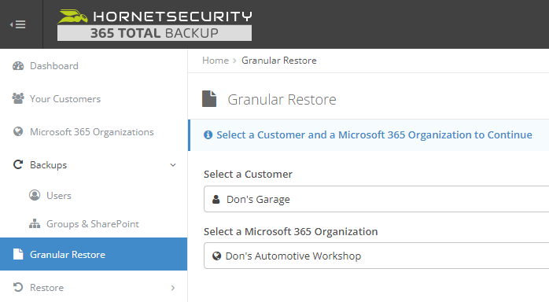Click the Restore history icon
549x302 pixels.
[18, 287]
